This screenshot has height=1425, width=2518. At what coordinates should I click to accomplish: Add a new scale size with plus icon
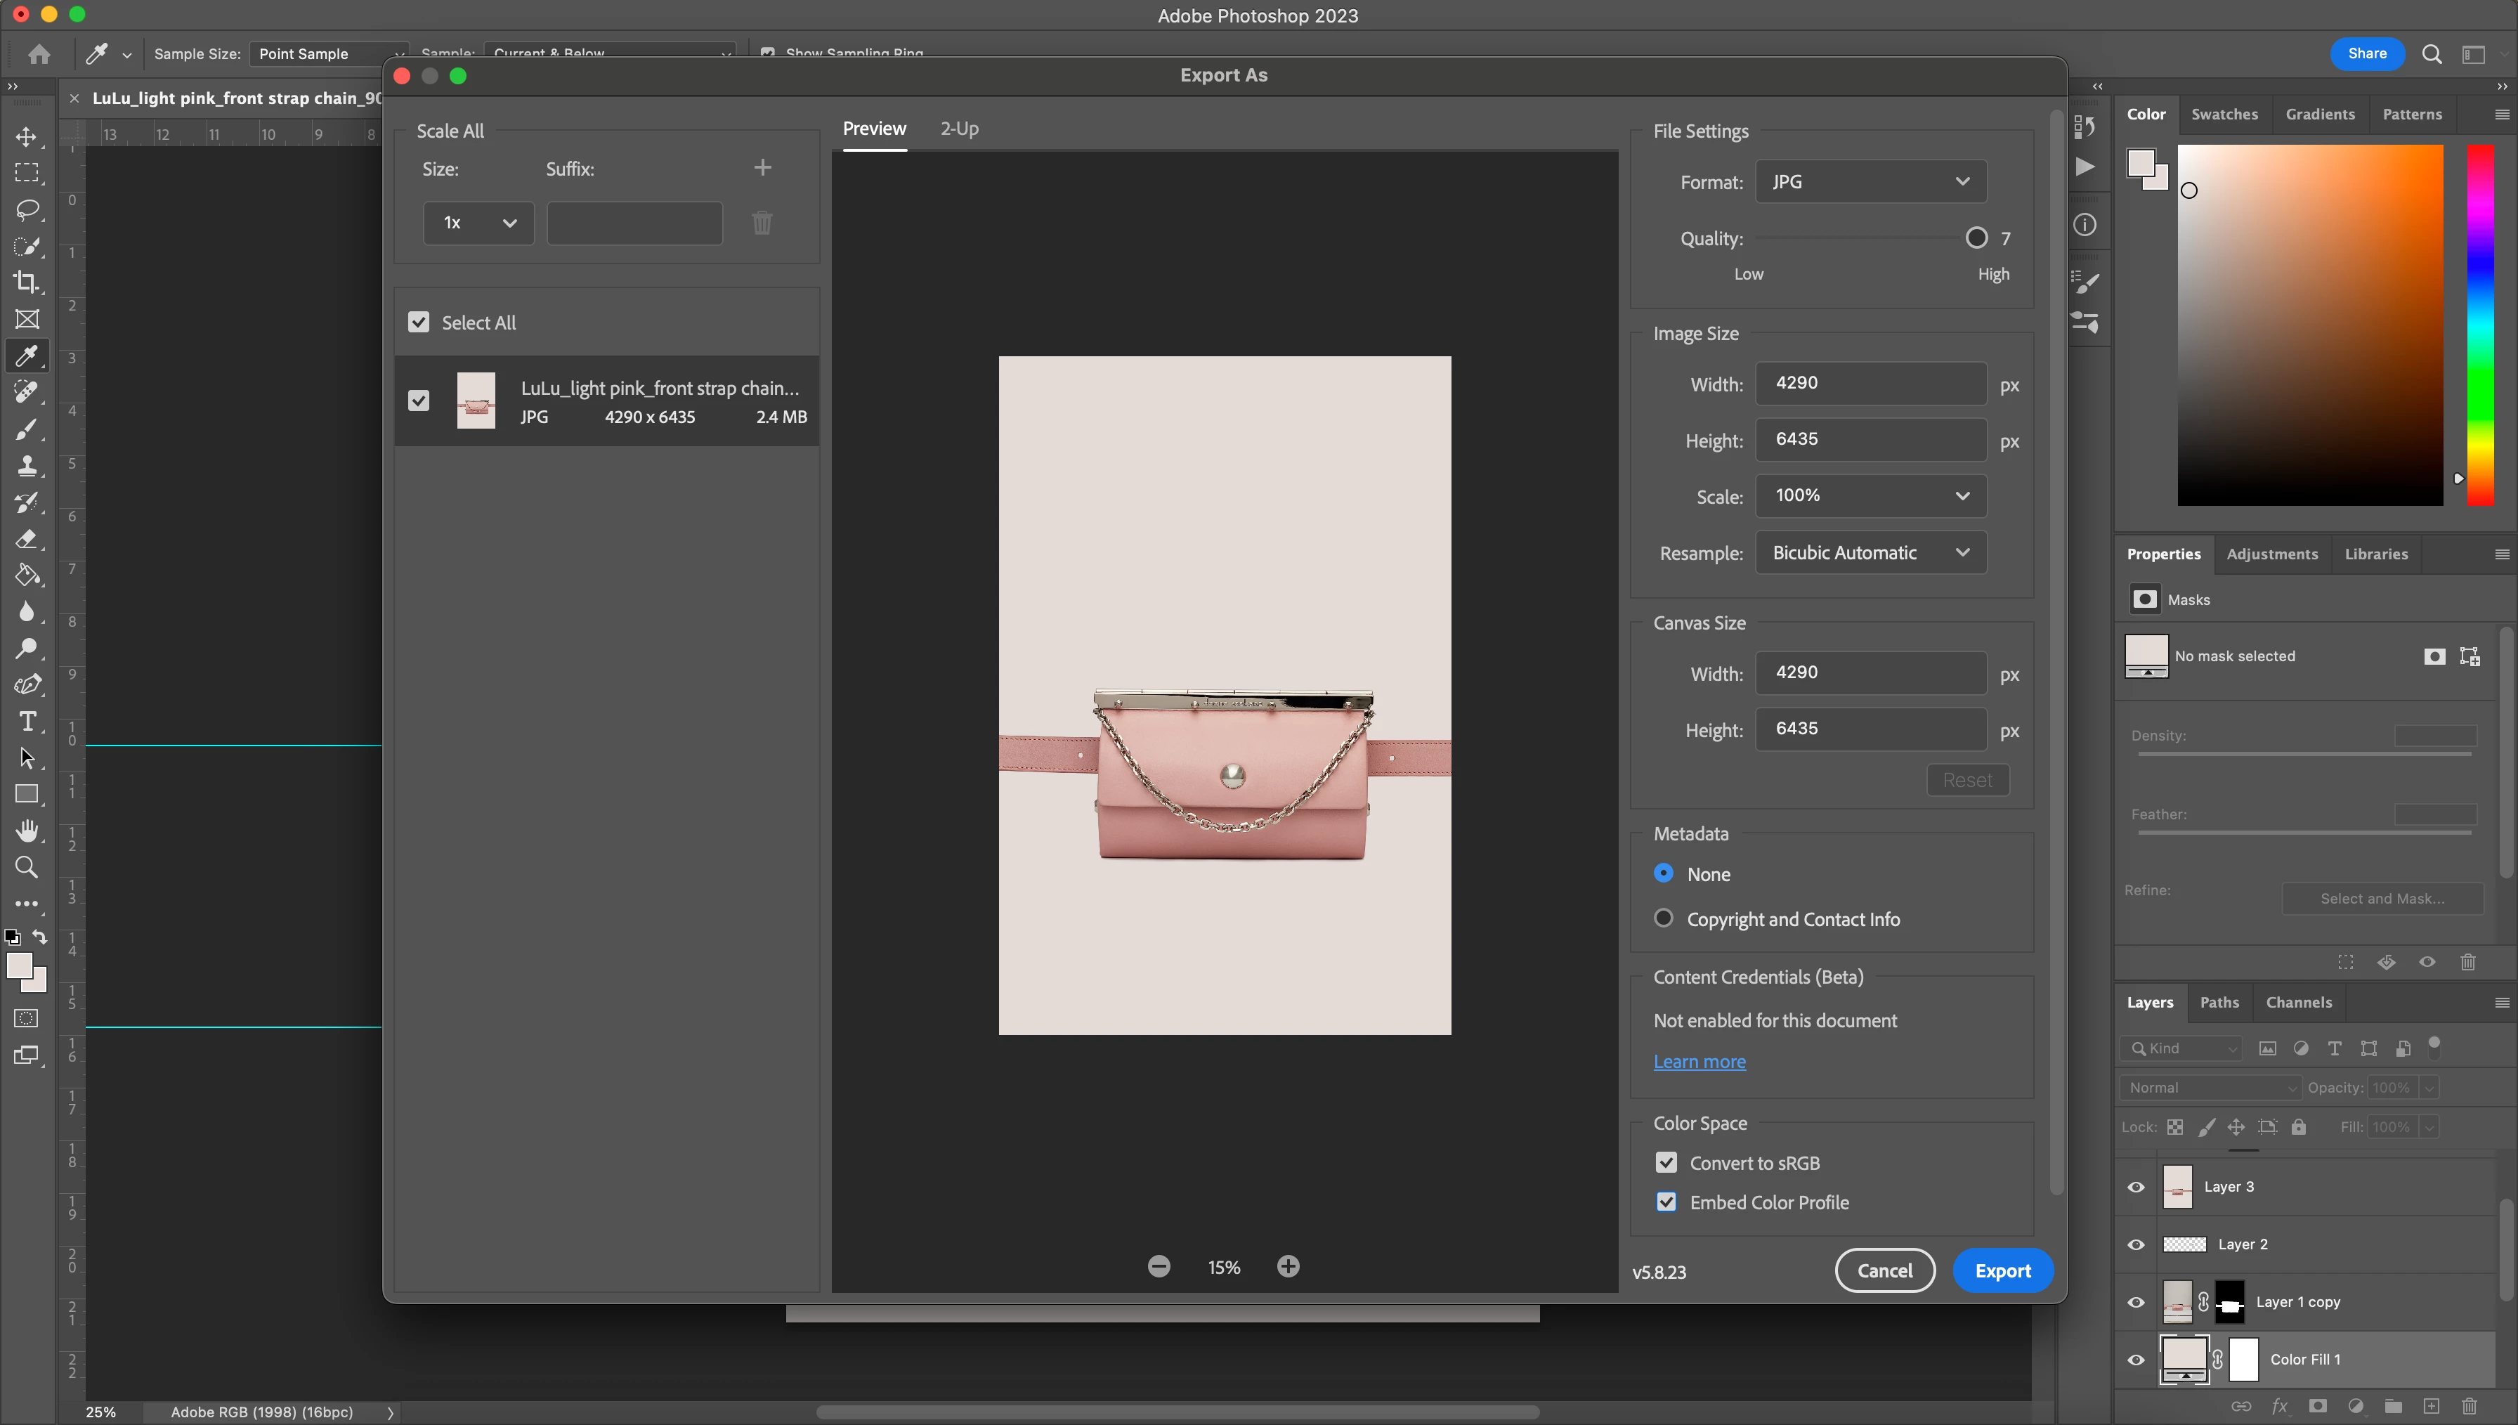(763, 169)
